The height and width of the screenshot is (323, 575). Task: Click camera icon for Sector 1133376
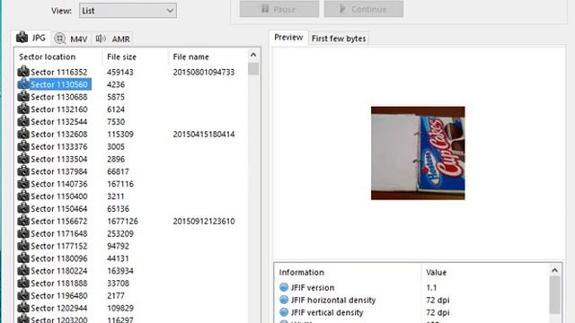coord(23,146)
